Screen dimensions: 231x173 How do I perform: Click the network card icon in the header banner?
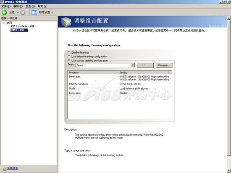point(66,22)
